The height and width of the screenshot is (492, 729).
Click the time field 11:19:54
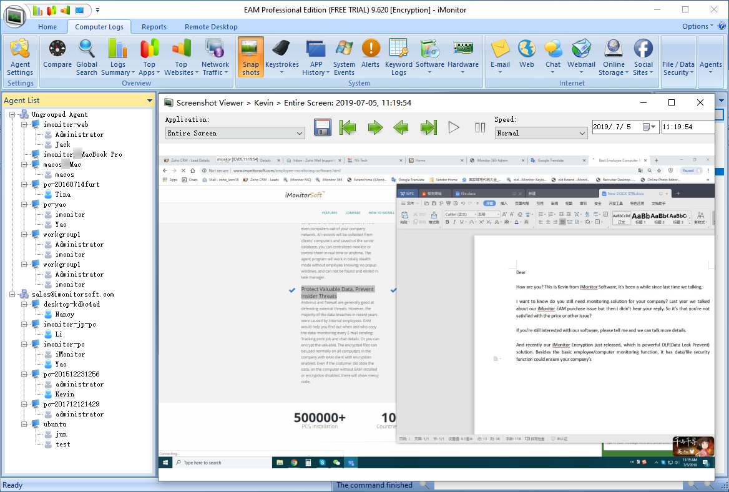point(688,127)
